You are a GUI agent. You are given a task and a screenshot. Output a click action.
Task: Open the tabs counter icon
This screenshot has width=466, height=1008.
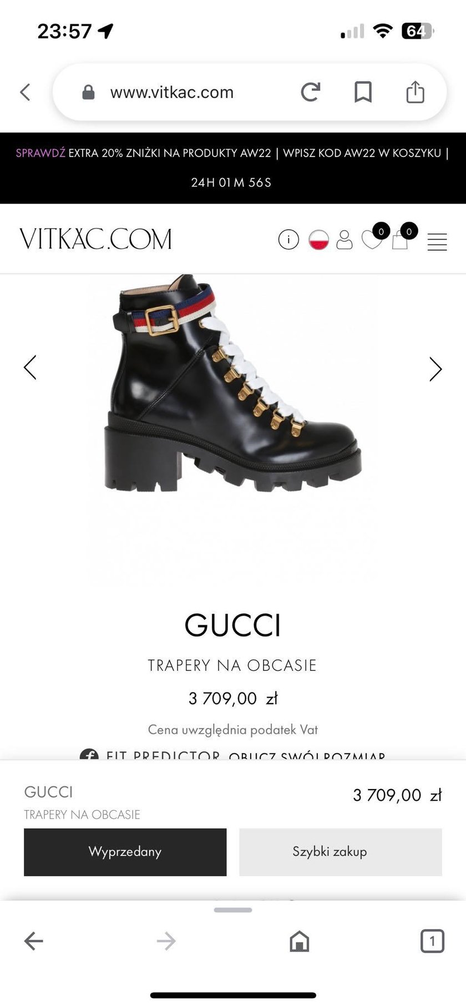click(x=432, y=941)
